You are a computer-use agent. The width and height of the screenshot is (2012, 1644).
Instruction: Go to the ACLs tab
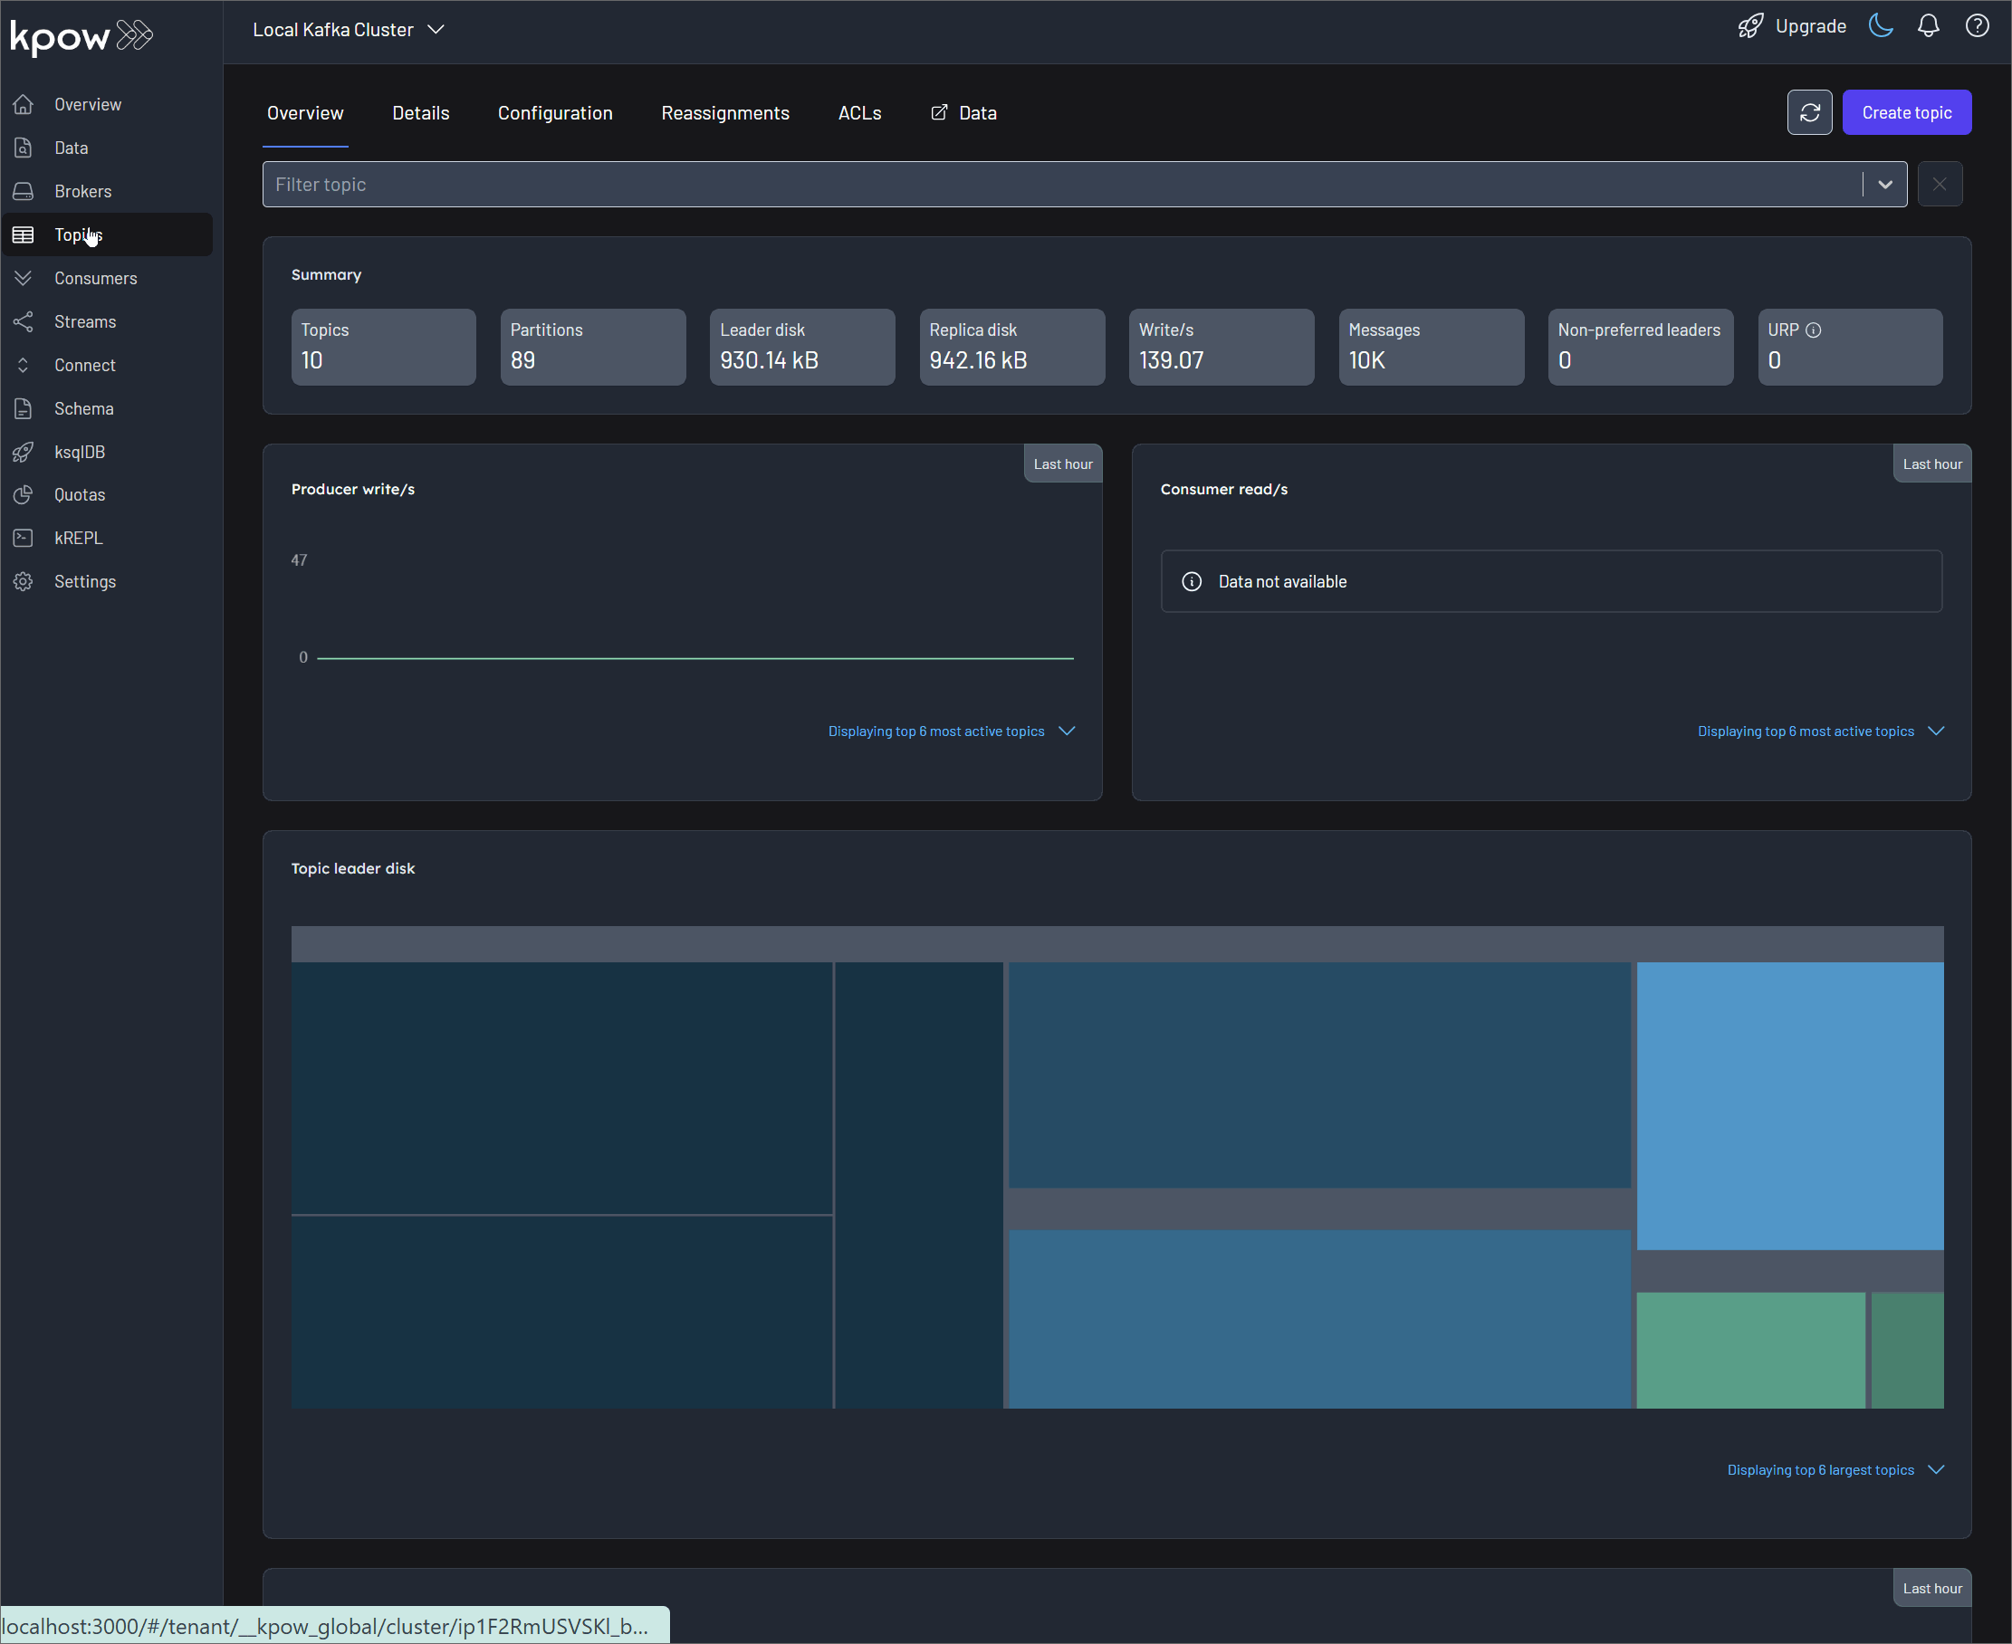860,112
